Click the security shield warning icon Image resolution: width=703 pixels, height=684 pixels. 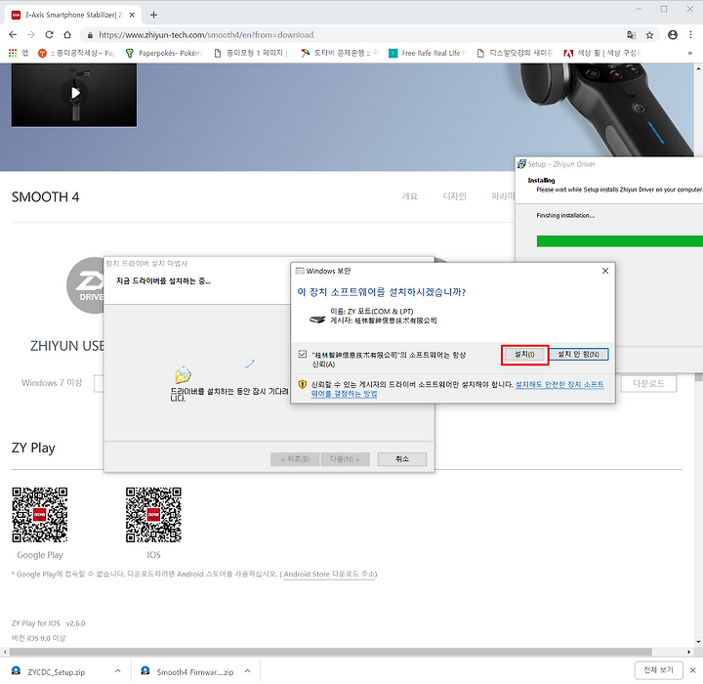tap(303, 385)
